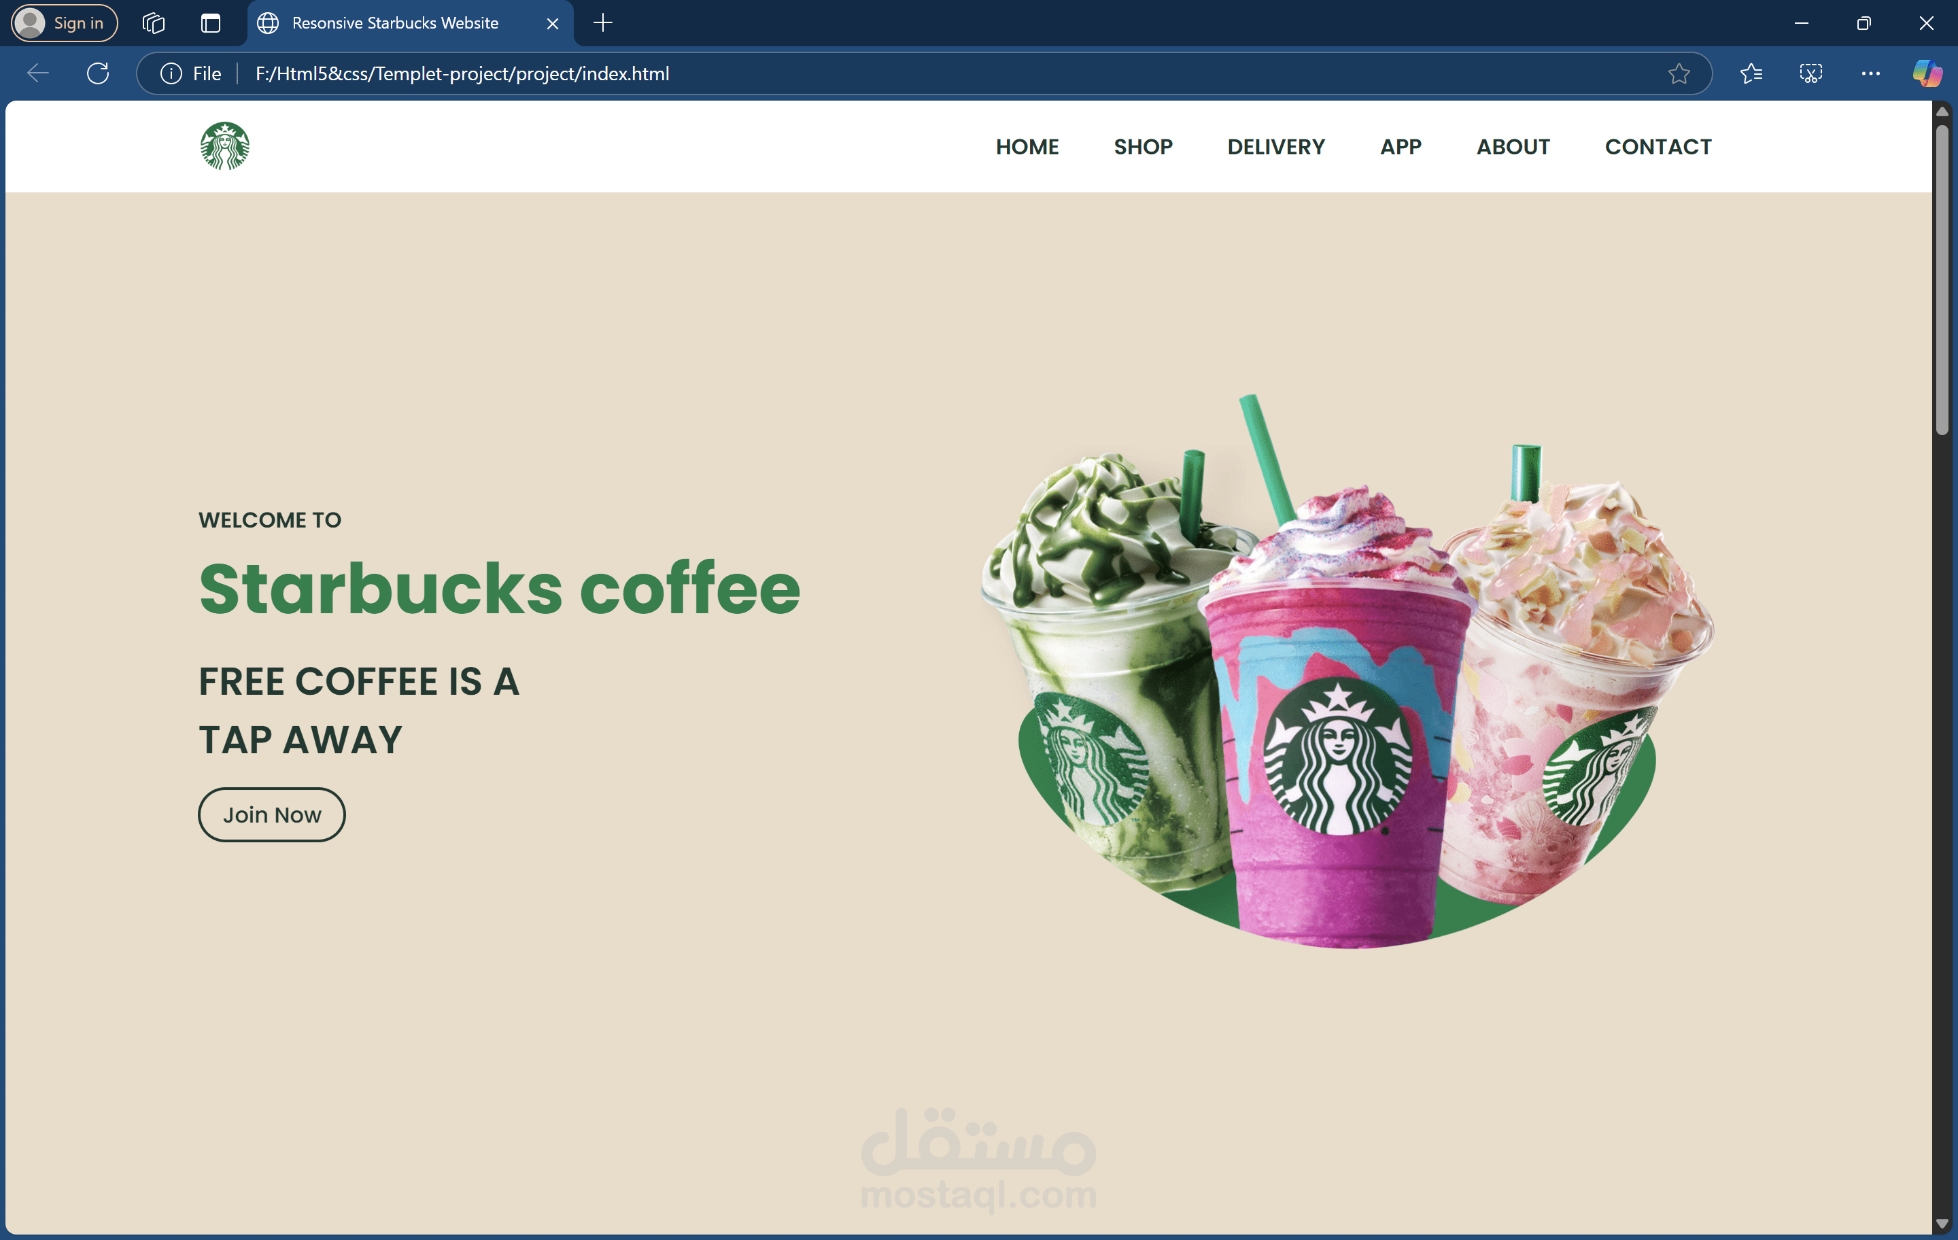This screenshot has width=1958, height=1240.
Task: Click the split screen icon near the tabs
Action: pyautogui.click(x=211, y=22)
